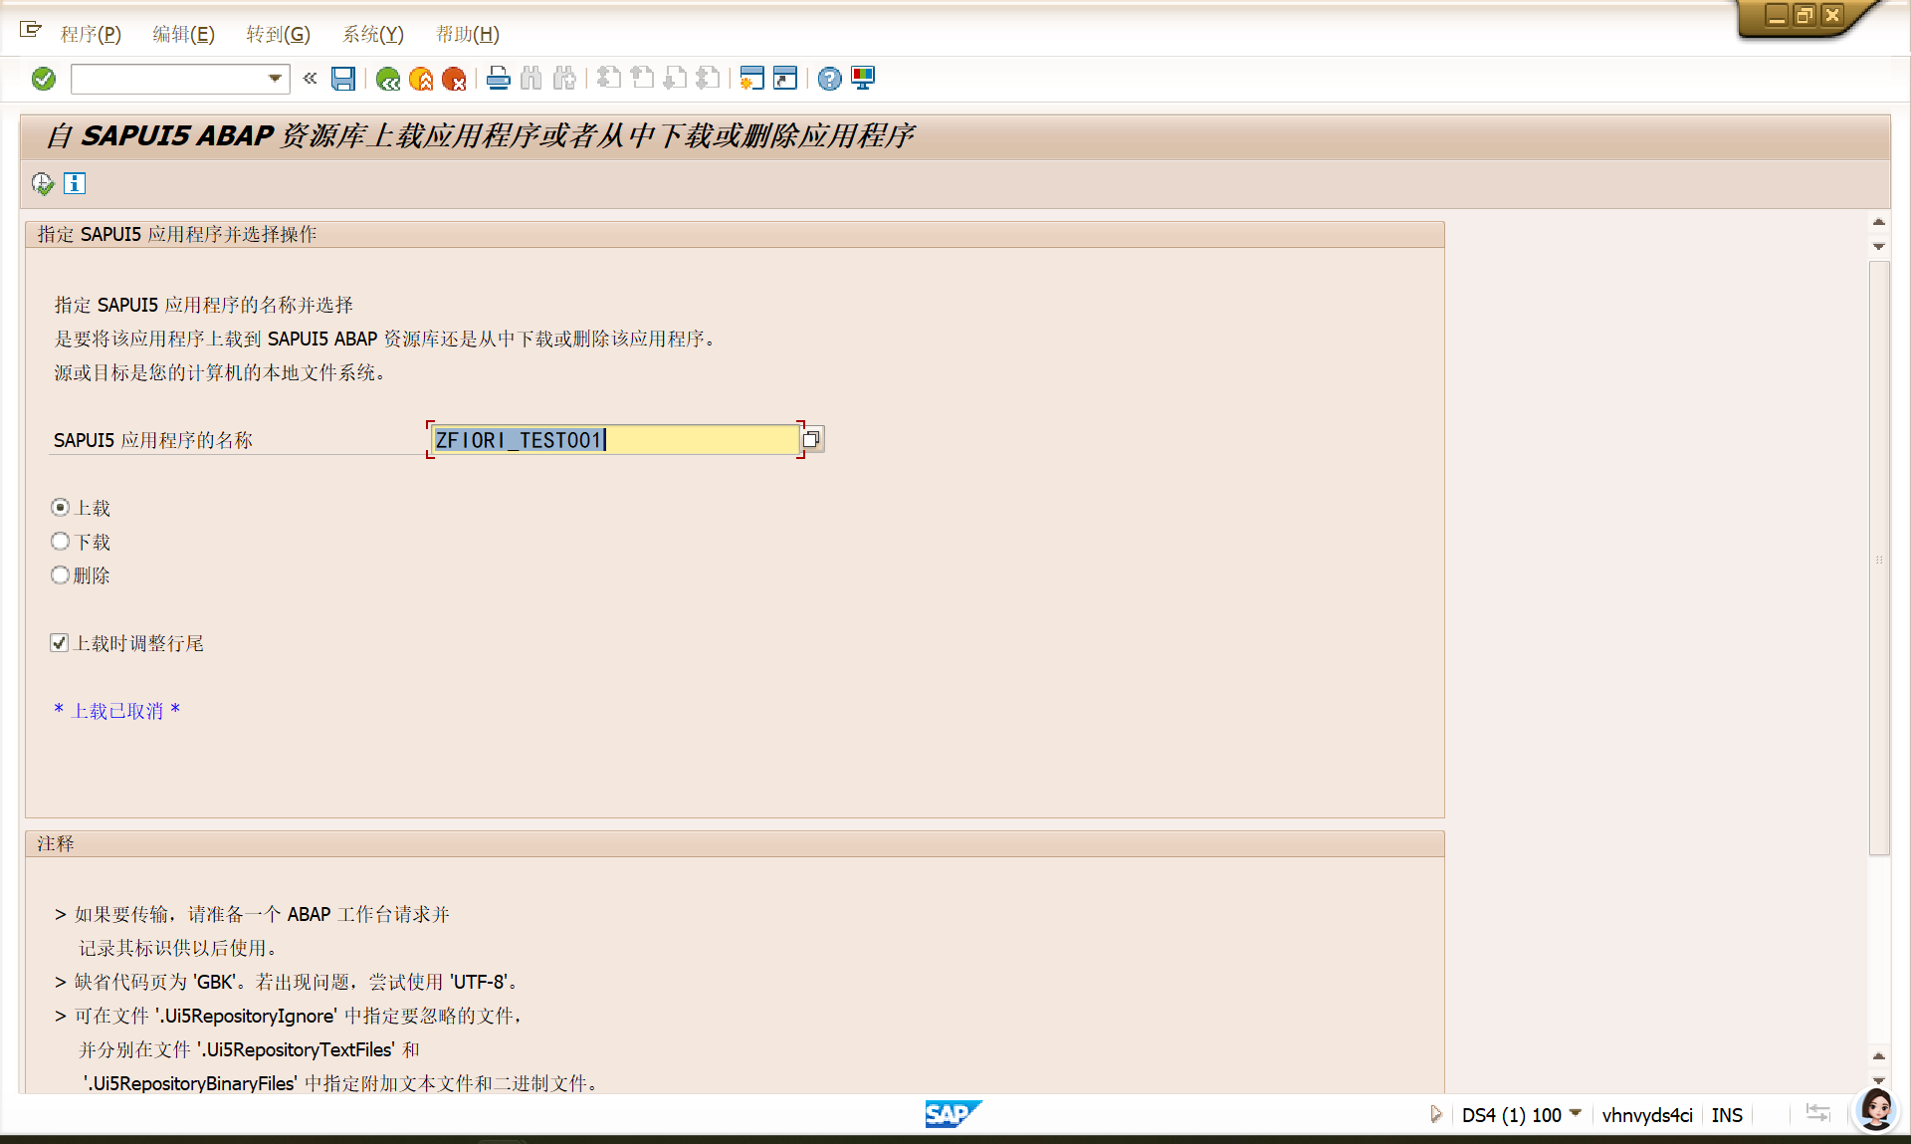Open the 编辑(E) menu
Image resolution: width=1911 pixels, height=1144 pixels.
[x=183, y=34]
